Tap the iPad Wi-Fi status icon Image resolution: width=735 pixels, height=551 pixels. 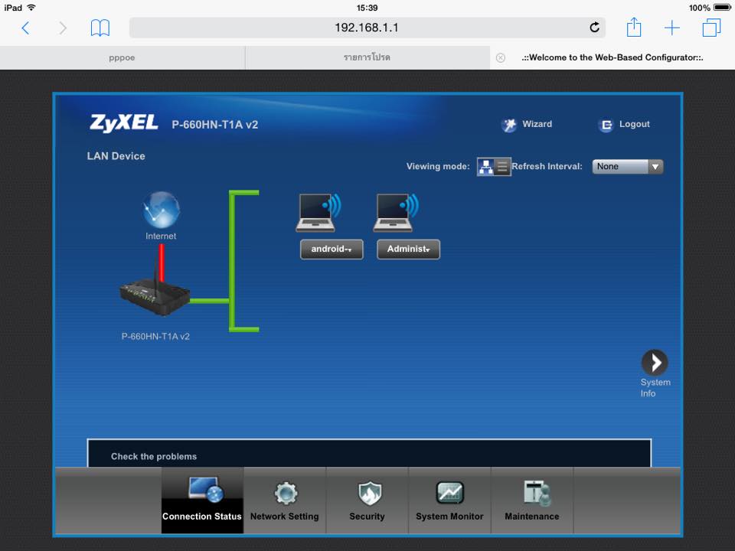(x=31, y=8)
